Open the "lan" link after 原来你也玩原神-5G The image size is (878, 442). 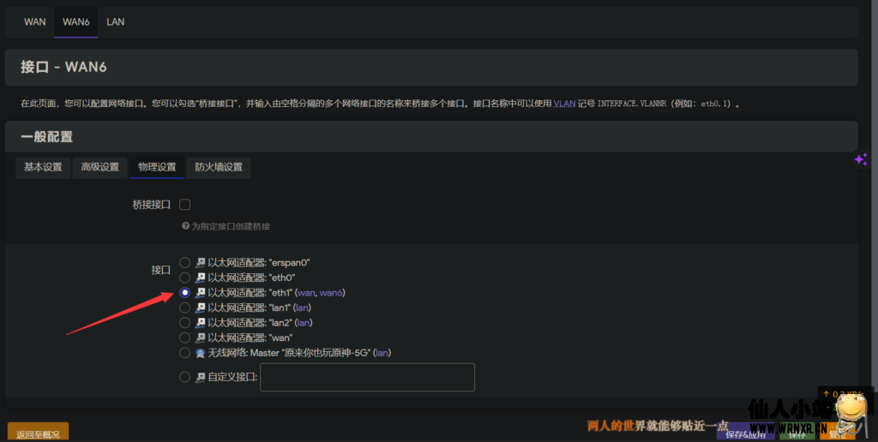[x=382, y=353]
